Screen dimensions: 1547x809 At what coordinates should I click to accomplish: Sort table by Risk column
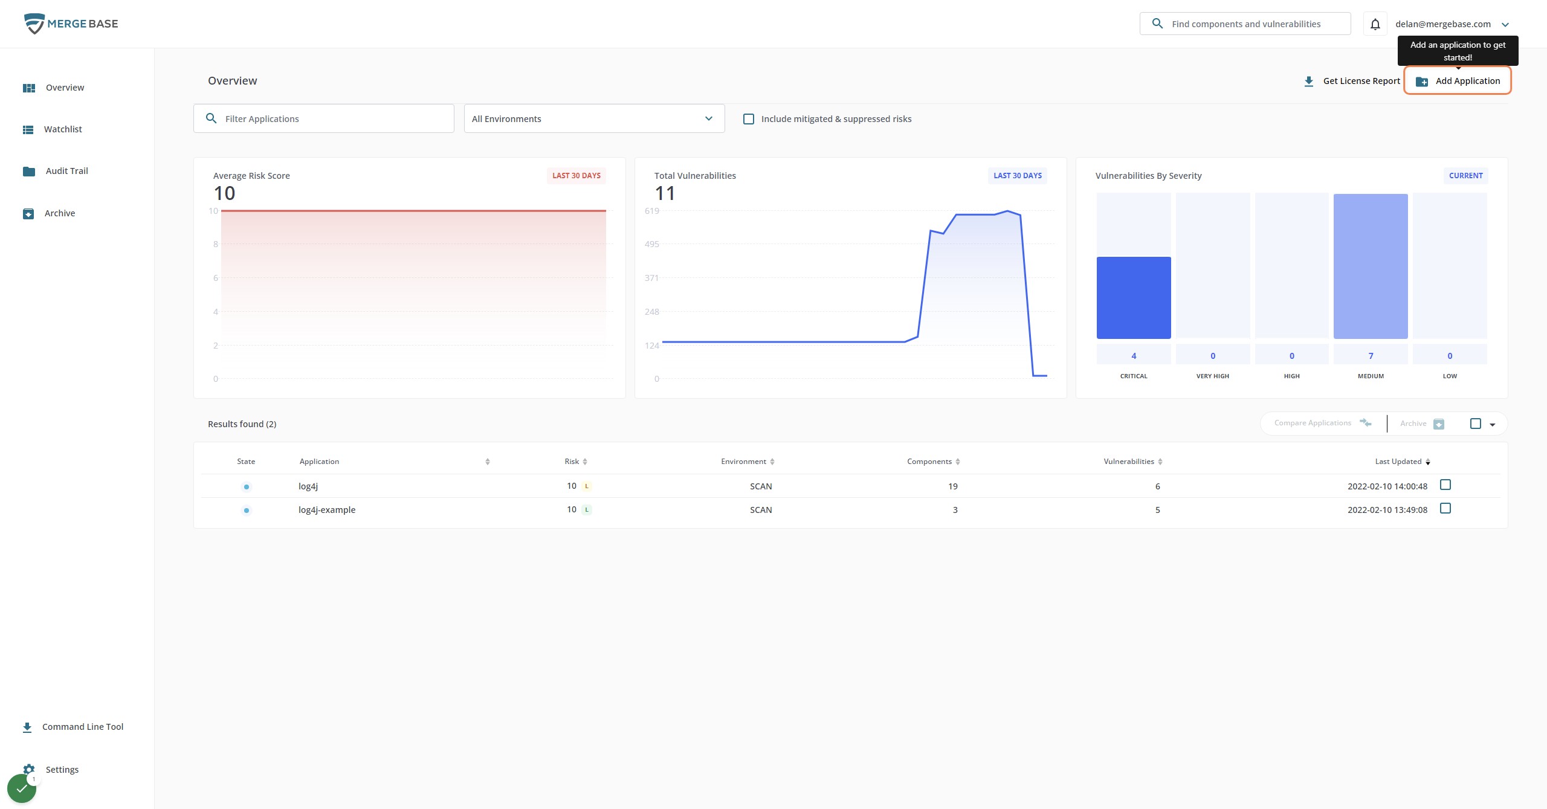(576, 462)
